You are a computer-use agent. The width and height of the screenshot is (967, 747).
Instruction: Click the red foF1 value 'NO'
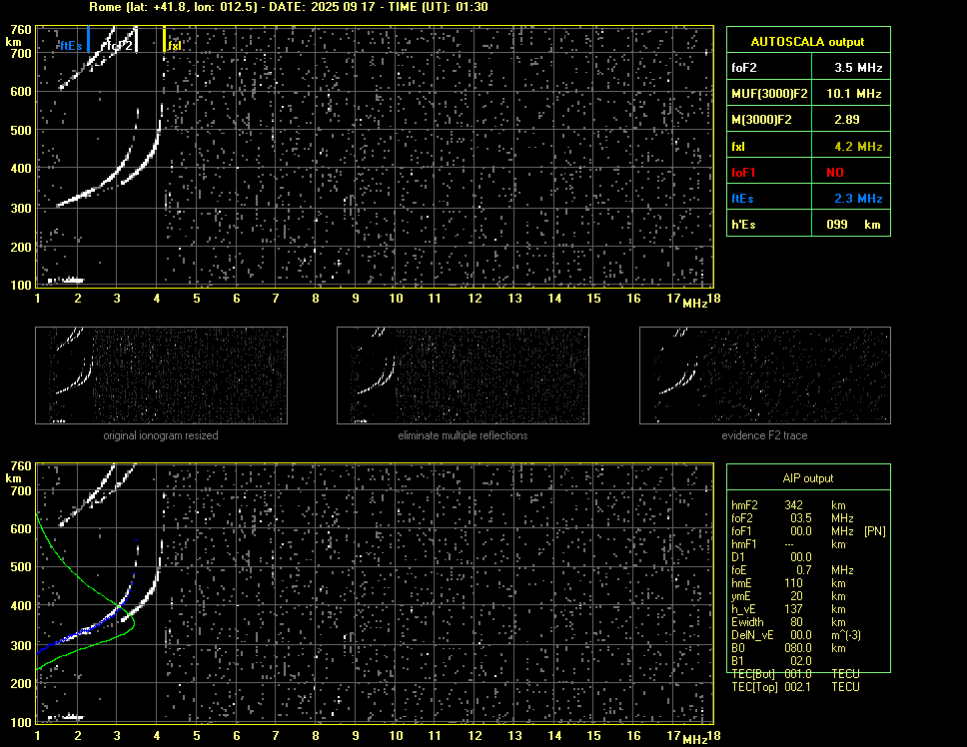point(835,173)
